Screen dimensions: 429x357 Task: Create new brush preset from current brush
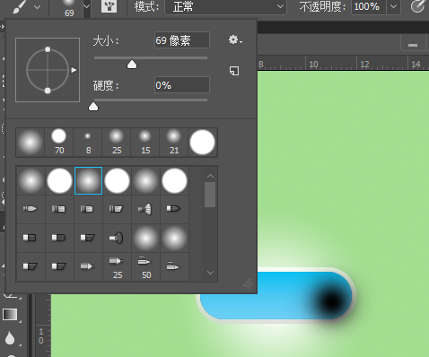pyautogui.click(x=234, y=71)
